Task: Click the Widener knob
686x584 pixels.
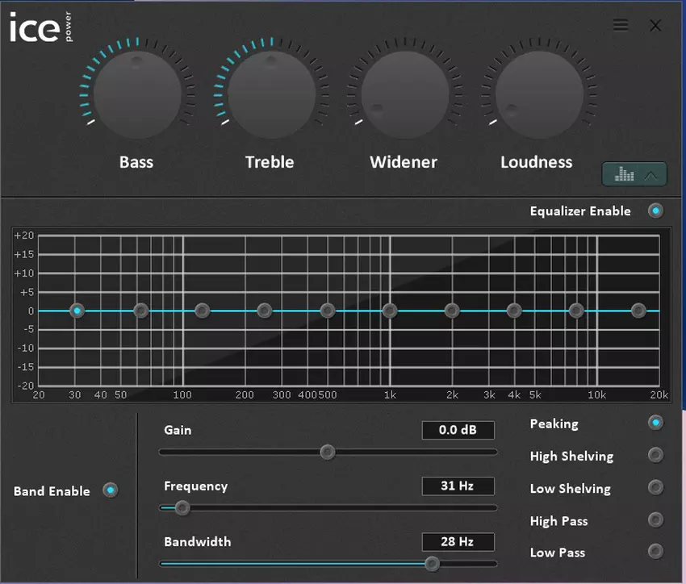Action: [x=404, y=93]
